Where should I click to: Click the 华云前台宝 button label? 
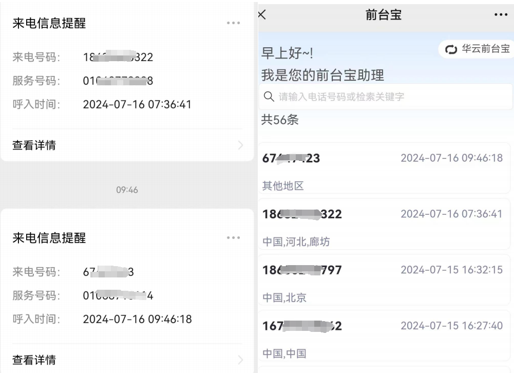coord(485,49)
